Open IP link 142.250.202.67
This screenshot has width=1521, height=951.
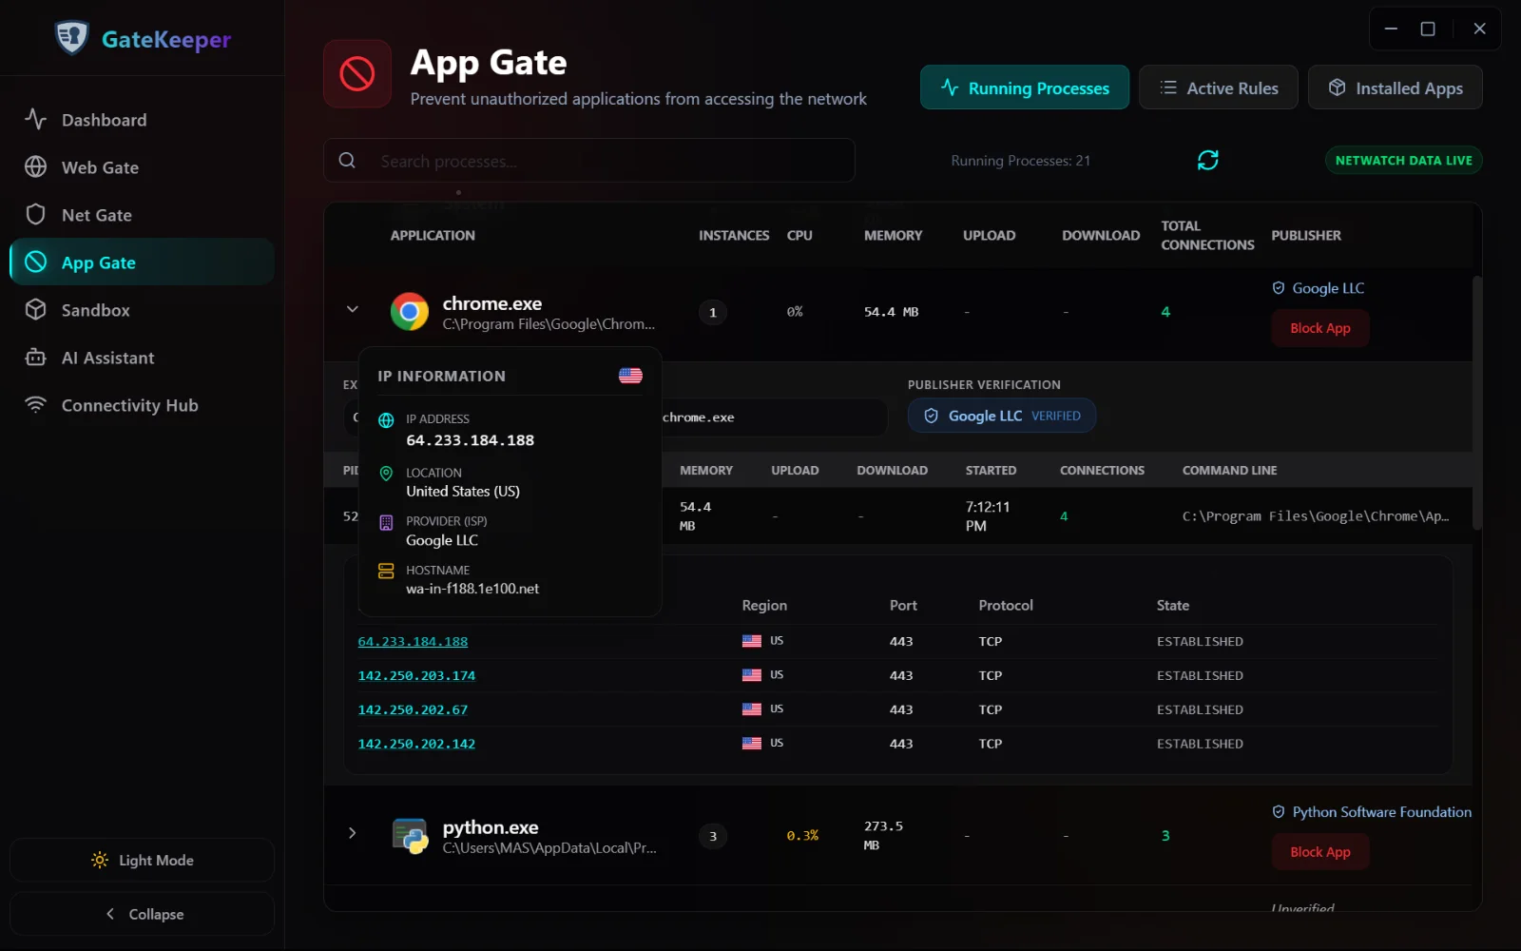[413, 709]
